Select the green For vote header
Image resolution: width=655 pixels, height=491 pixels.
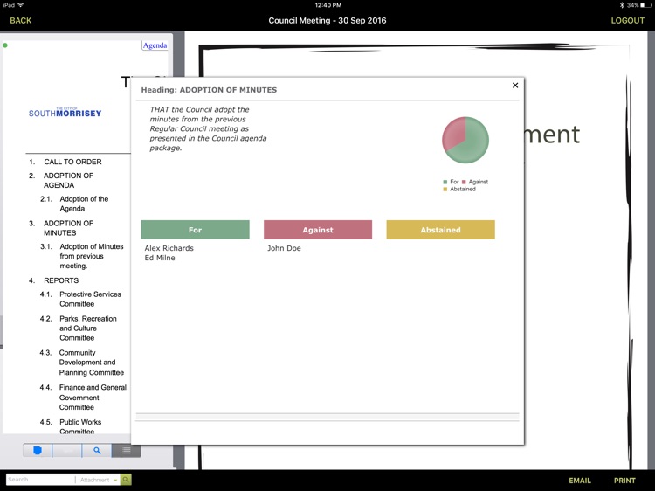tap(195, 230)
